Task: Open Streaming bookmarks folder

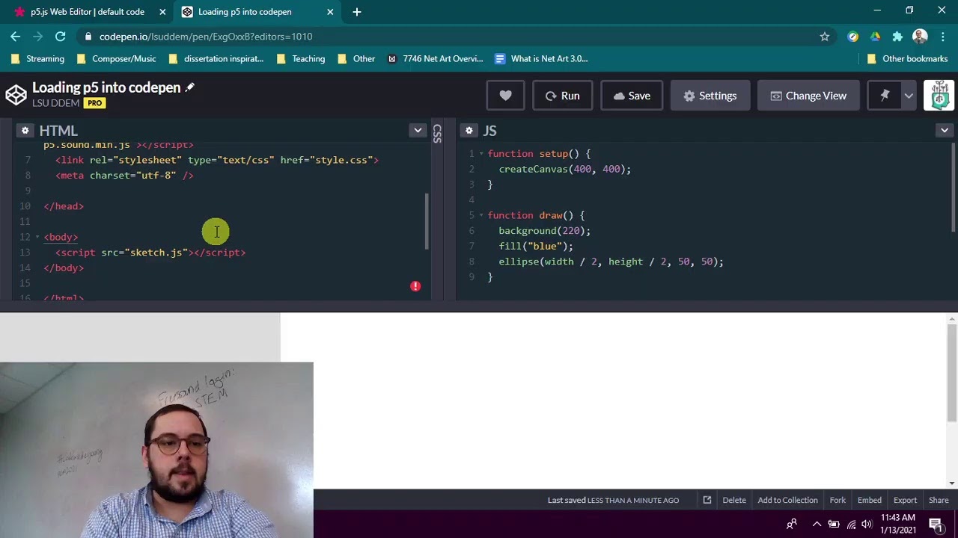Action: coord(38,58)
